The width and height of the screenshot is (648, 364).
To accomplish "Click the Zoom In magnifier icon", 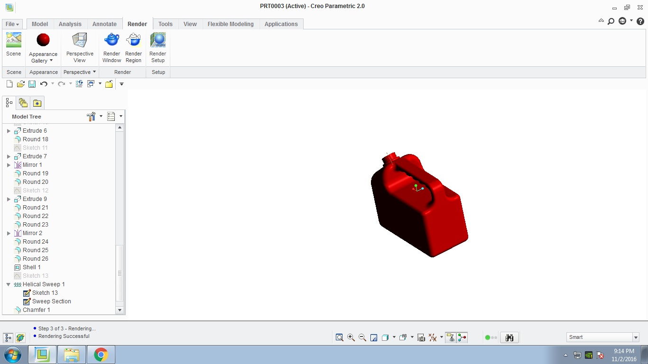I will click(351, 337).
